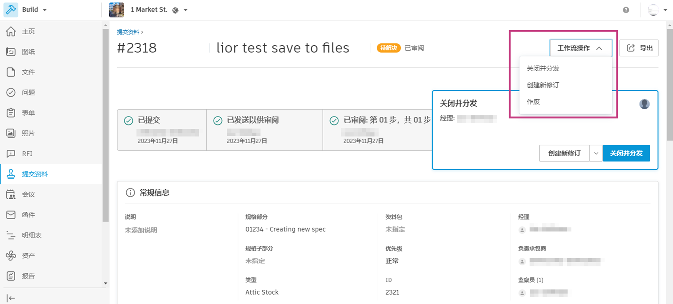673x304 pixels.
Task: Open the 会议 meetings calendar icon
Action: (11, 194)
